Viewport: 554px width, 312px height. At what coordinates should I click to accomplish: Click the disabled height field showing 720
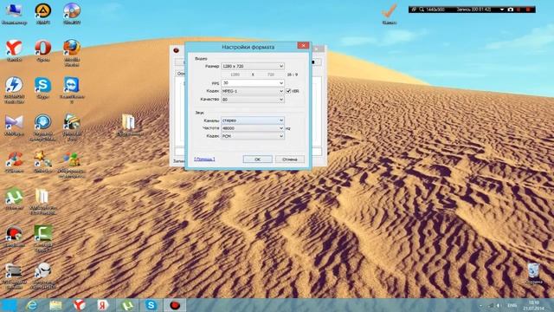(x=271, y=75)
